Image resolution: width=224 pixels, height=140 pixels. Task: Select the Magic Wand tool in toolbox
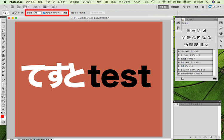tap(3, 35)
